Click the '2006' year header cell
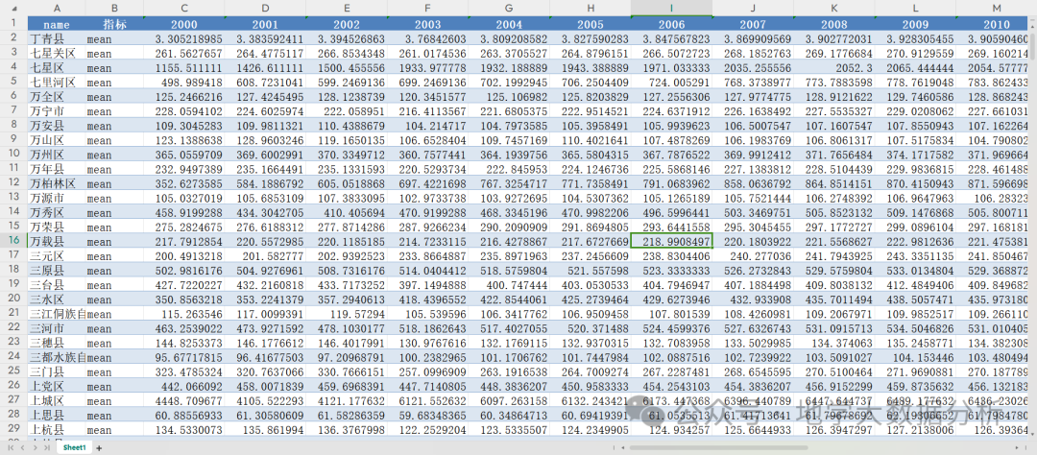This screenshot has height=455, width=1037. pyautogui.click(x=671, y=24)
